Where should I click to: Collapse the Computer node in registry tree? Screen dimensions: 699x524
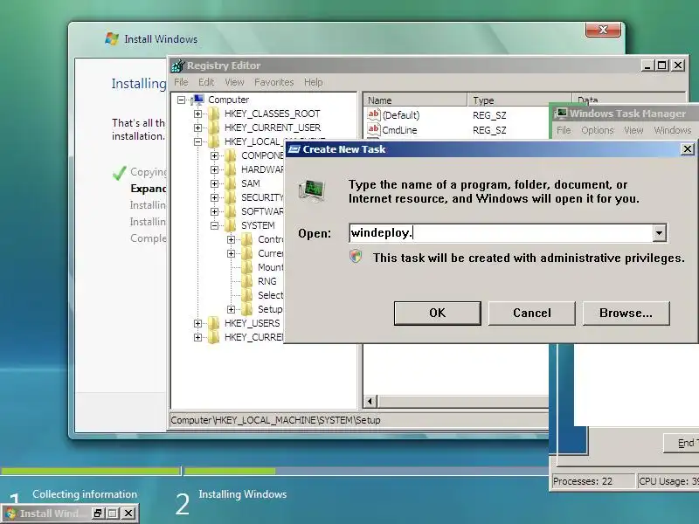[x=181, y=100]
